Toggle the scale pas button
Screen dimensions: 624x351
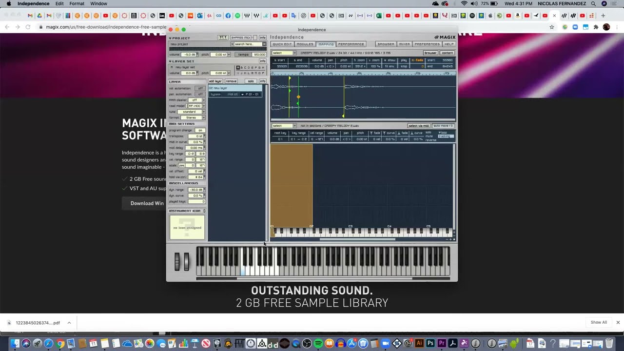click(x=181, y=165)
